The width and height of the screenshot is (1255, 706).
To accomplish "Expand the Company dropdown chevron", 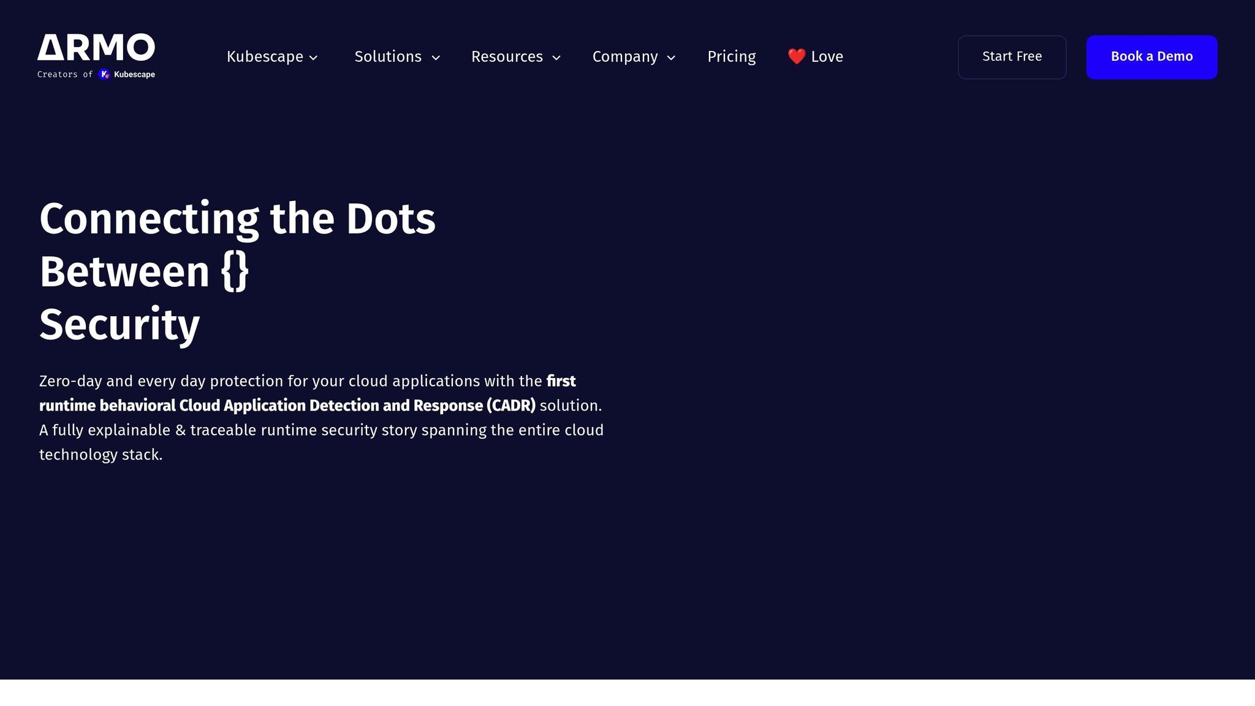I will click(x=671, y=58).
